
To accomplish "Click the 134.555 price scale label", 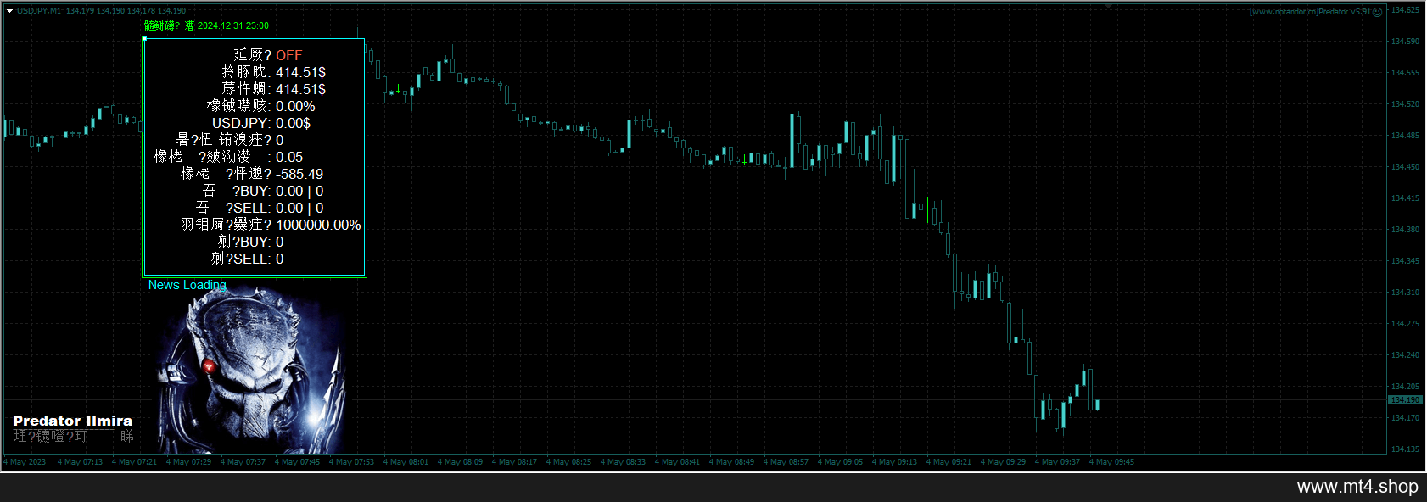I will point(1405,73).
